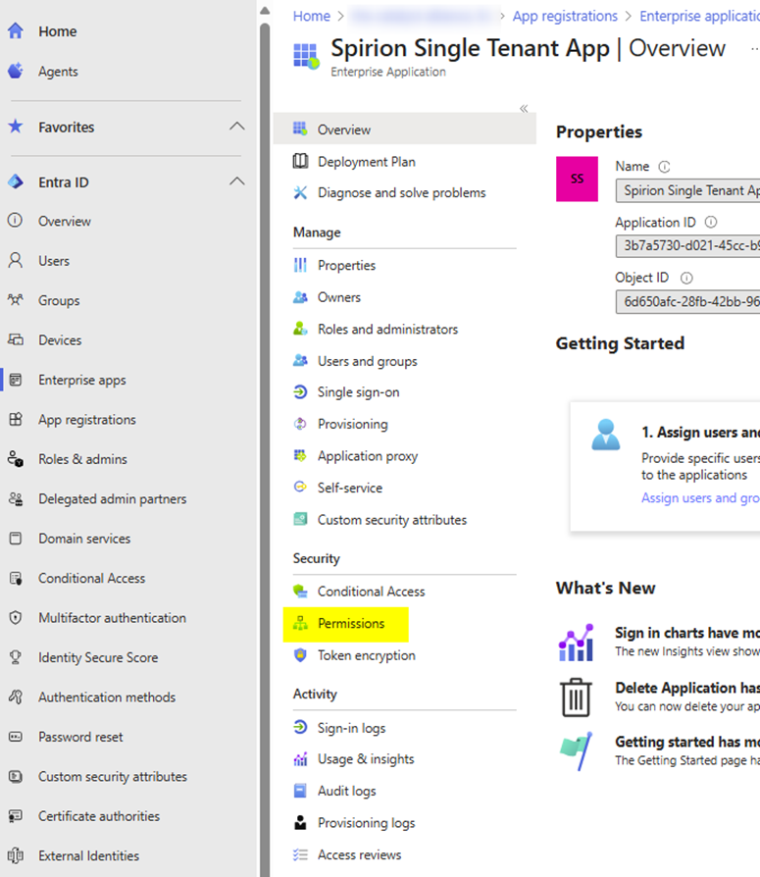The height and width of the screenshot is (877, 760).
Task: Click the Home house icon in sidebar
Action: point(16,30)
